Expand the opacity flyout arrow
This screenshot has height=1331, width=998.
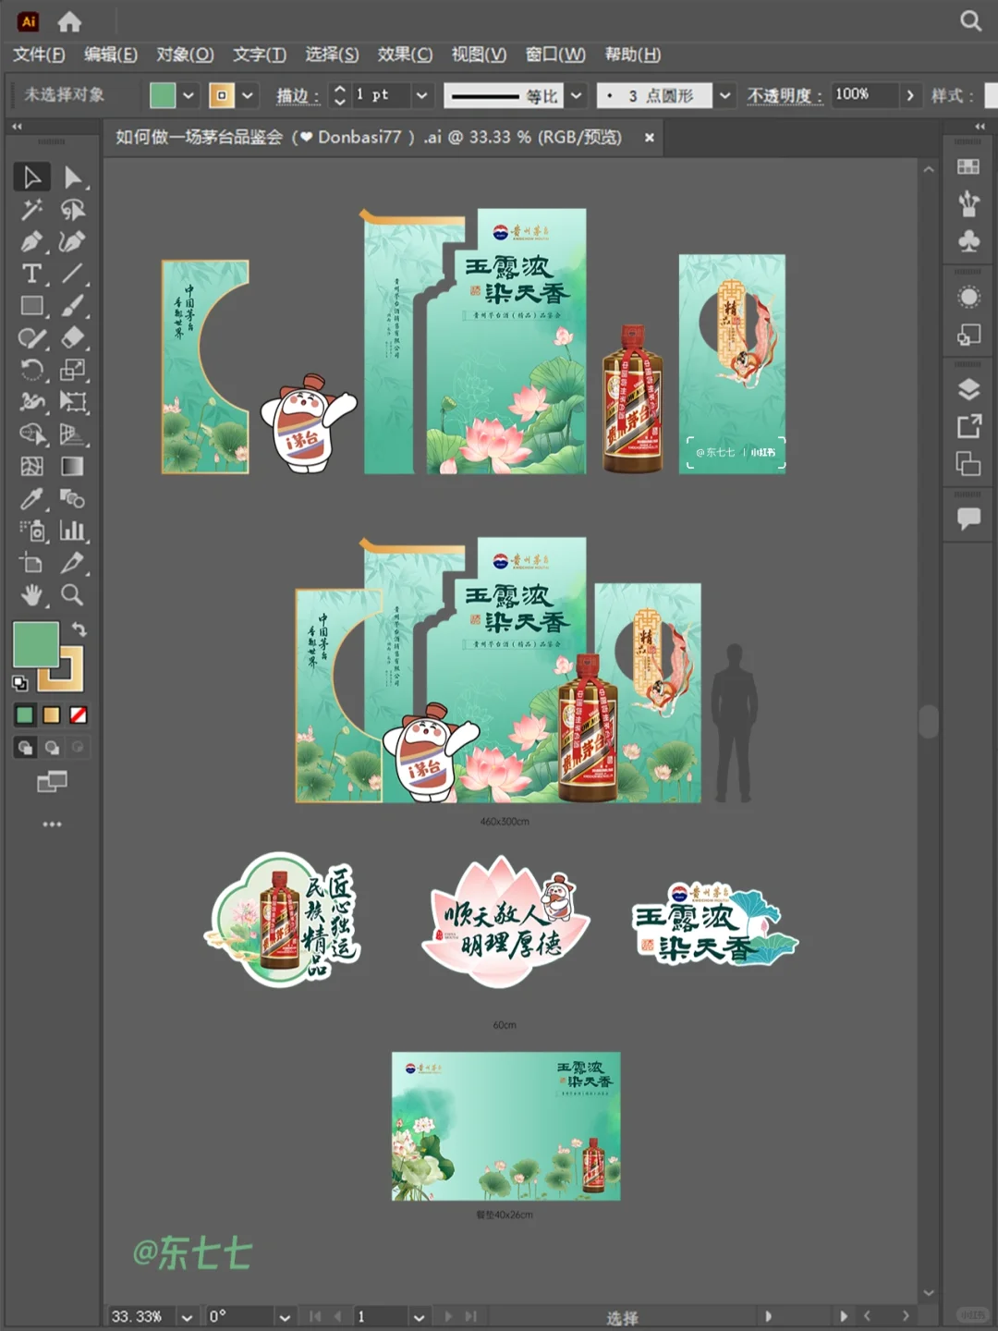(x=910, y=95)
